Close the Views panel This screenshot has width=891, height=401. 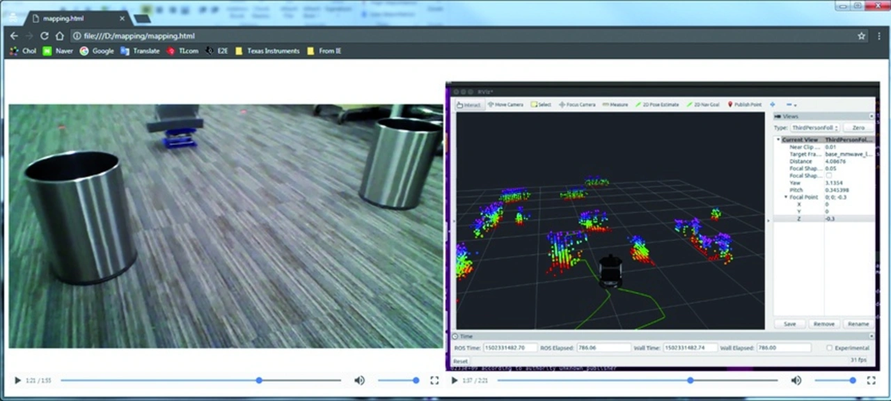point(872,116)
